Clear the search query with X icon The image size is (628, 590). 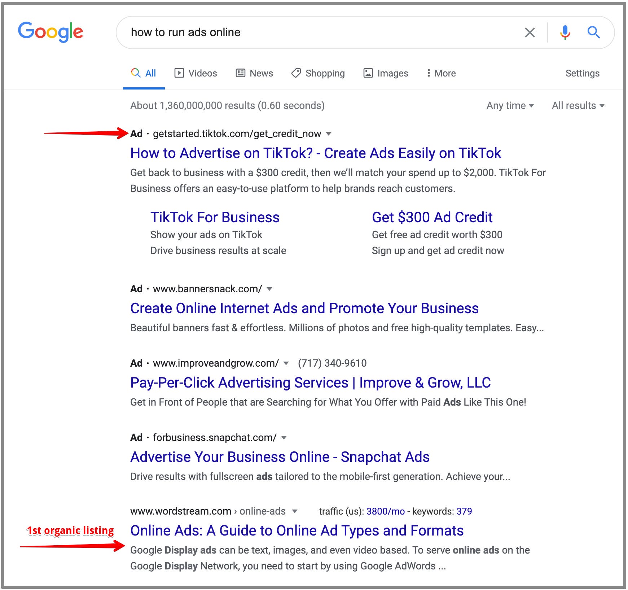[530, 32]
